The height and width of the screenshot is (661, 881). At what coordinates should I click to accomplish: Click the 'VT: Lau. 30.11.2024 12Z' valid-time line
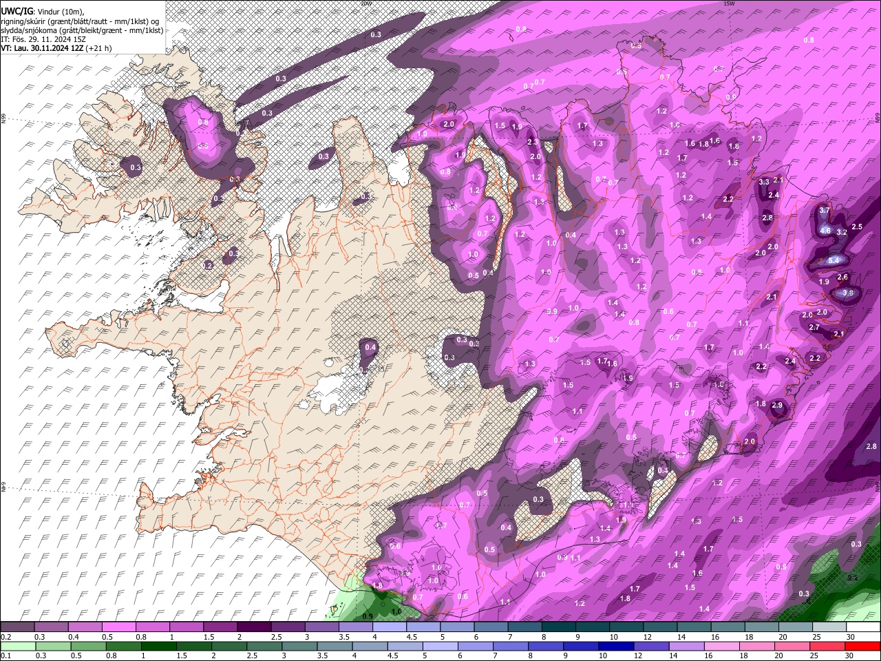coord(43,48)
